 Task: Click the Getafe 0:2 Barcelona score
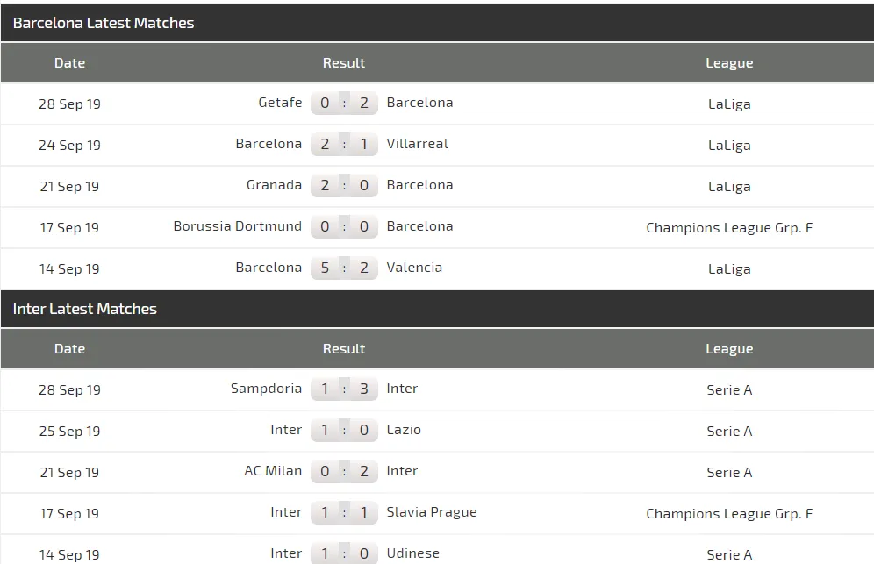(344, 103)
